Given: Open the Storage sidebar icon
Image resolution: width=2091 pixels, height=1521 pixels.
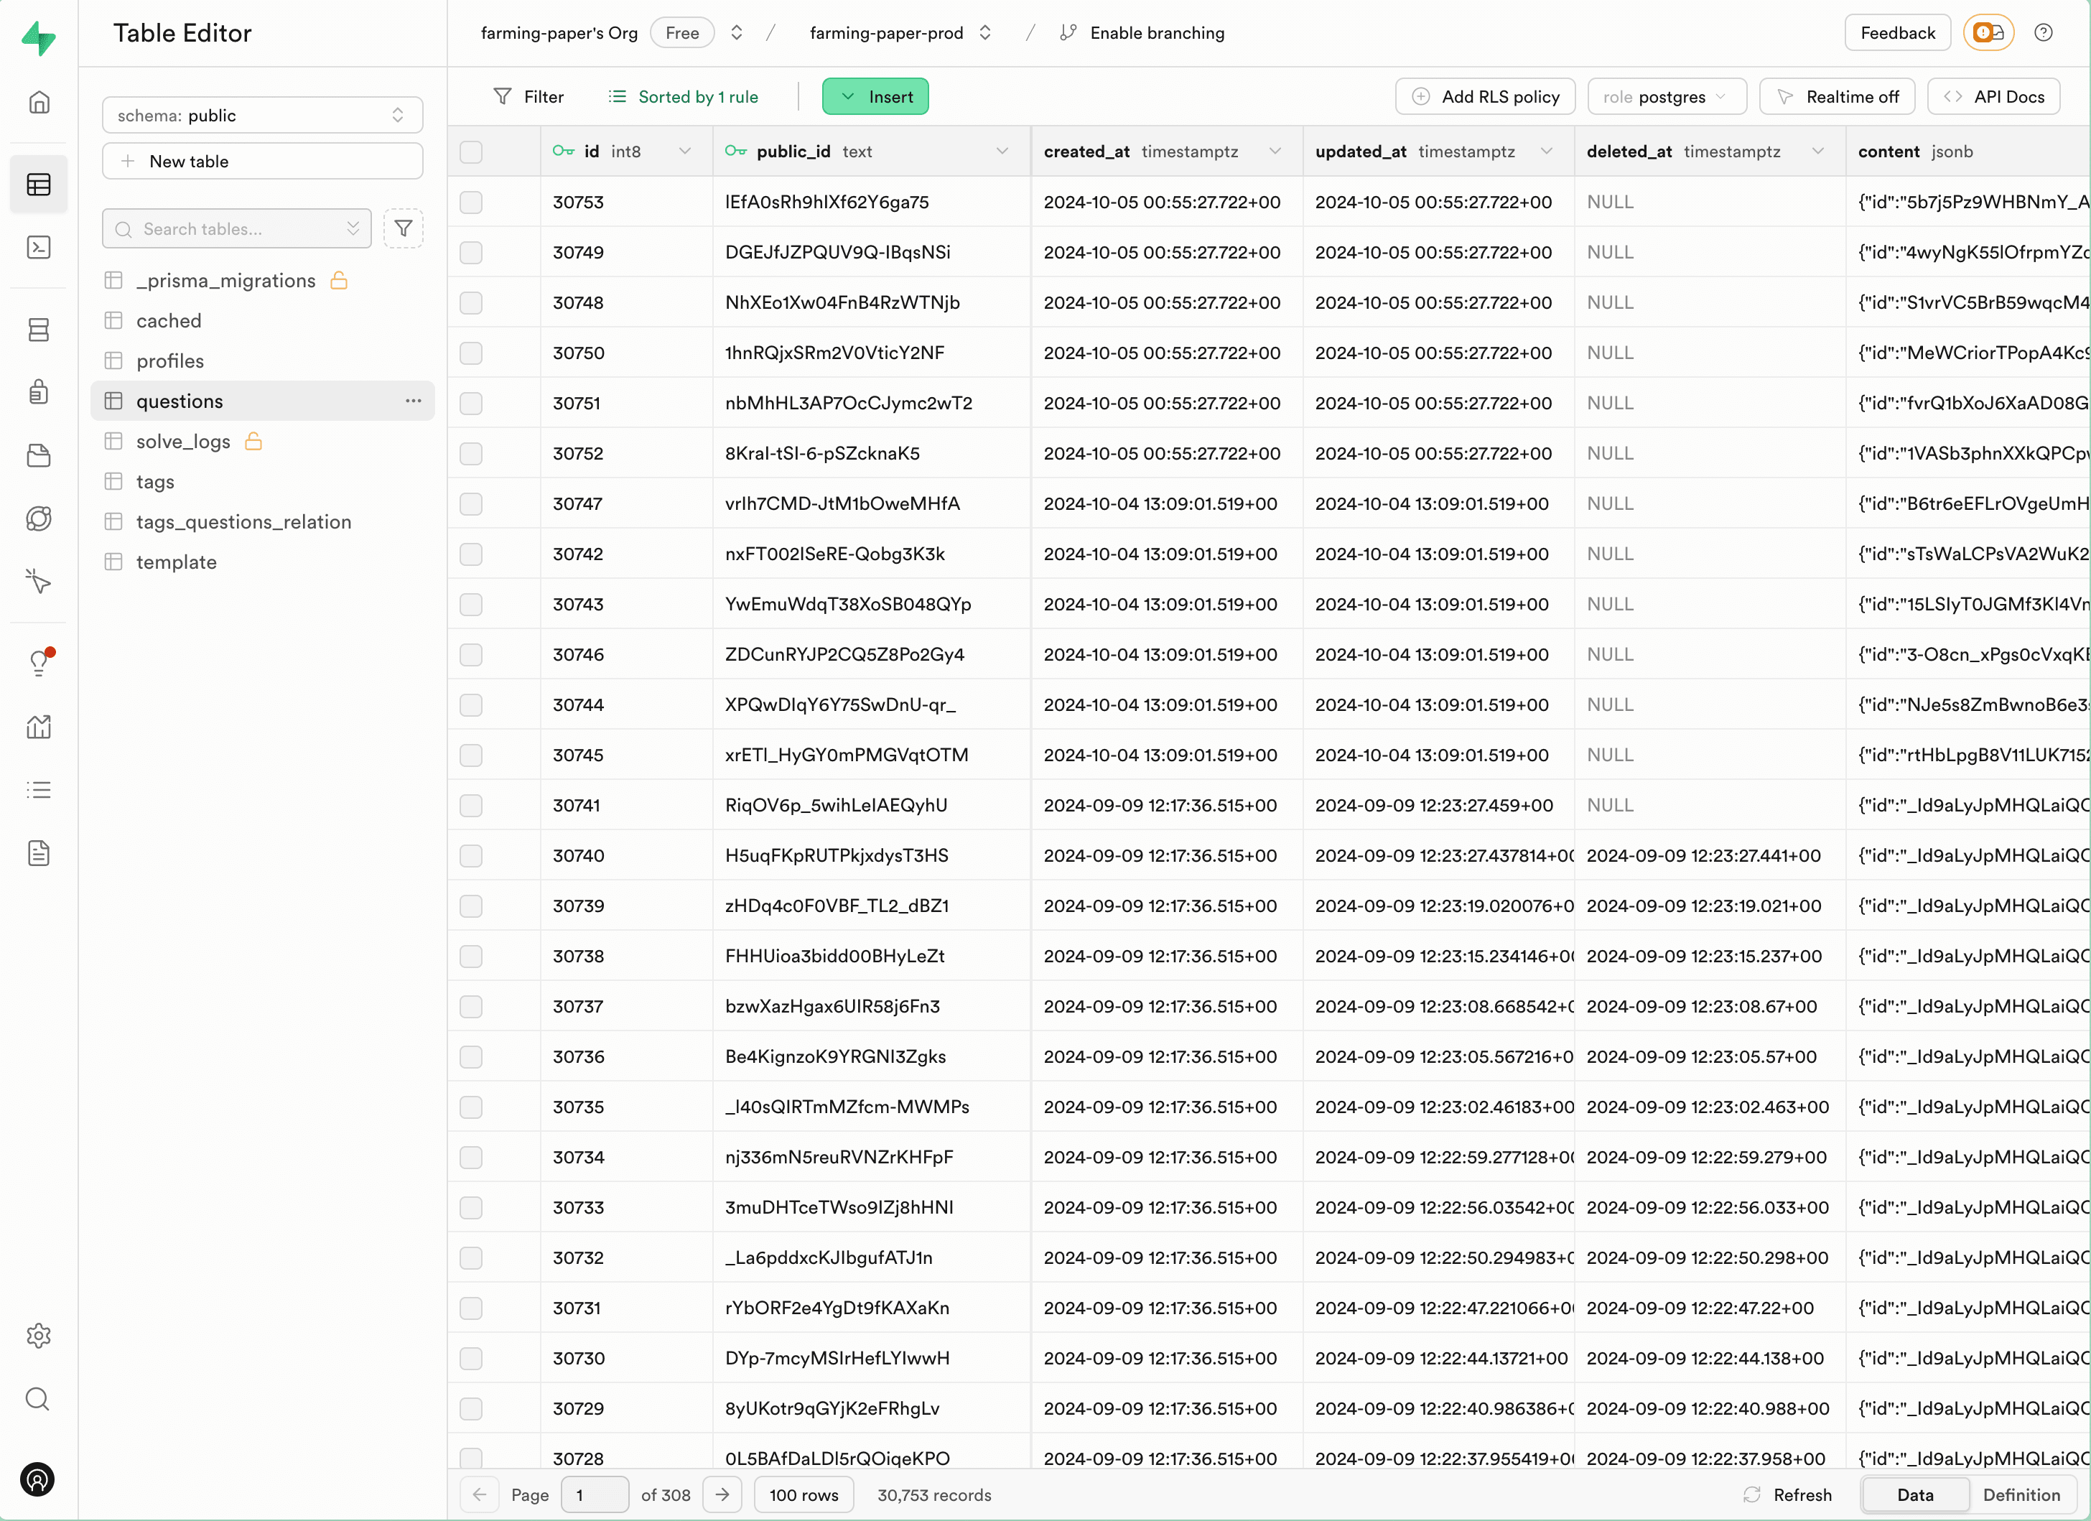Looking at the screenshot, I should [39, 455].
